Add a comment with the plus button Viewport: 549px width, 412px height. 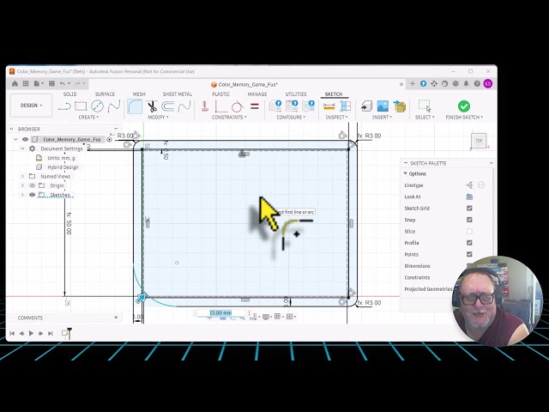(116, 318)
